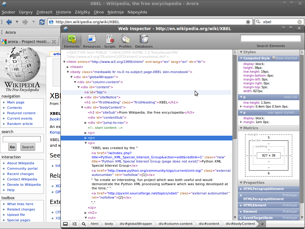The width and height of the screenshot is (305, 229).
Task: Open the Soubor menu
Action: tap(8, 12)
